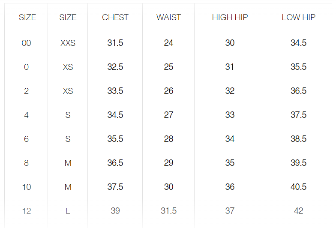Viewport: 336px width, 228px height.
Task: Click high hip value 31
Action: (230, 67)
